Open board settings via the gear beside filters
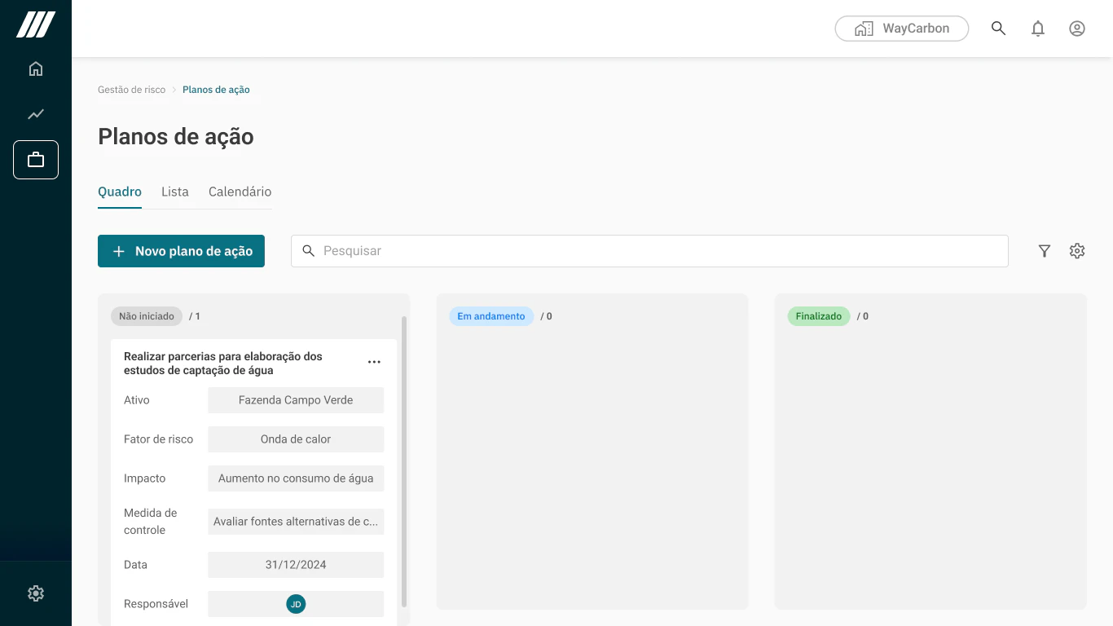The image size is (1113, 626). [1077, 251]
